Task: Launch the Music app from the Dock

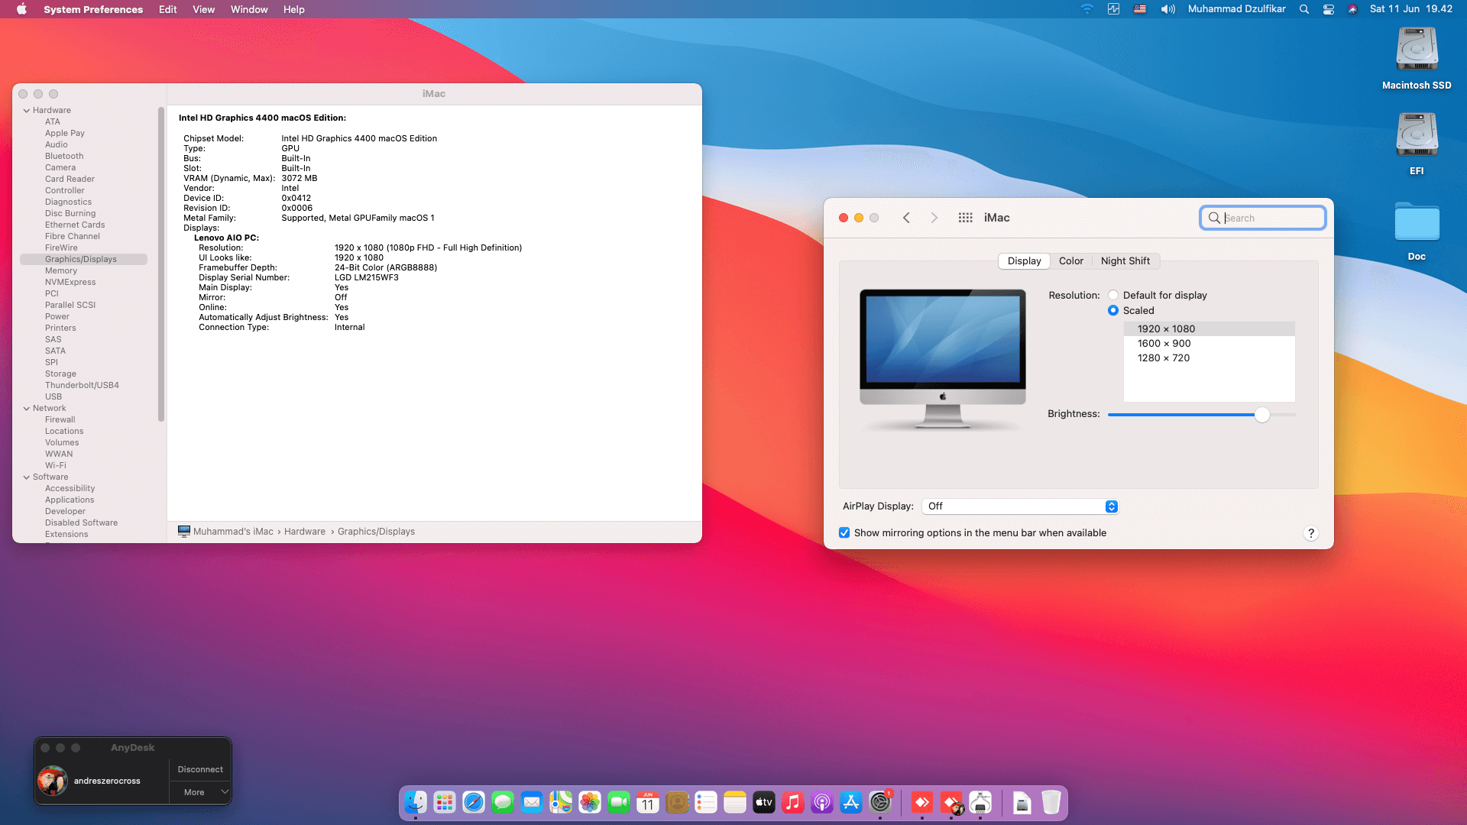Action: [793, 802]
